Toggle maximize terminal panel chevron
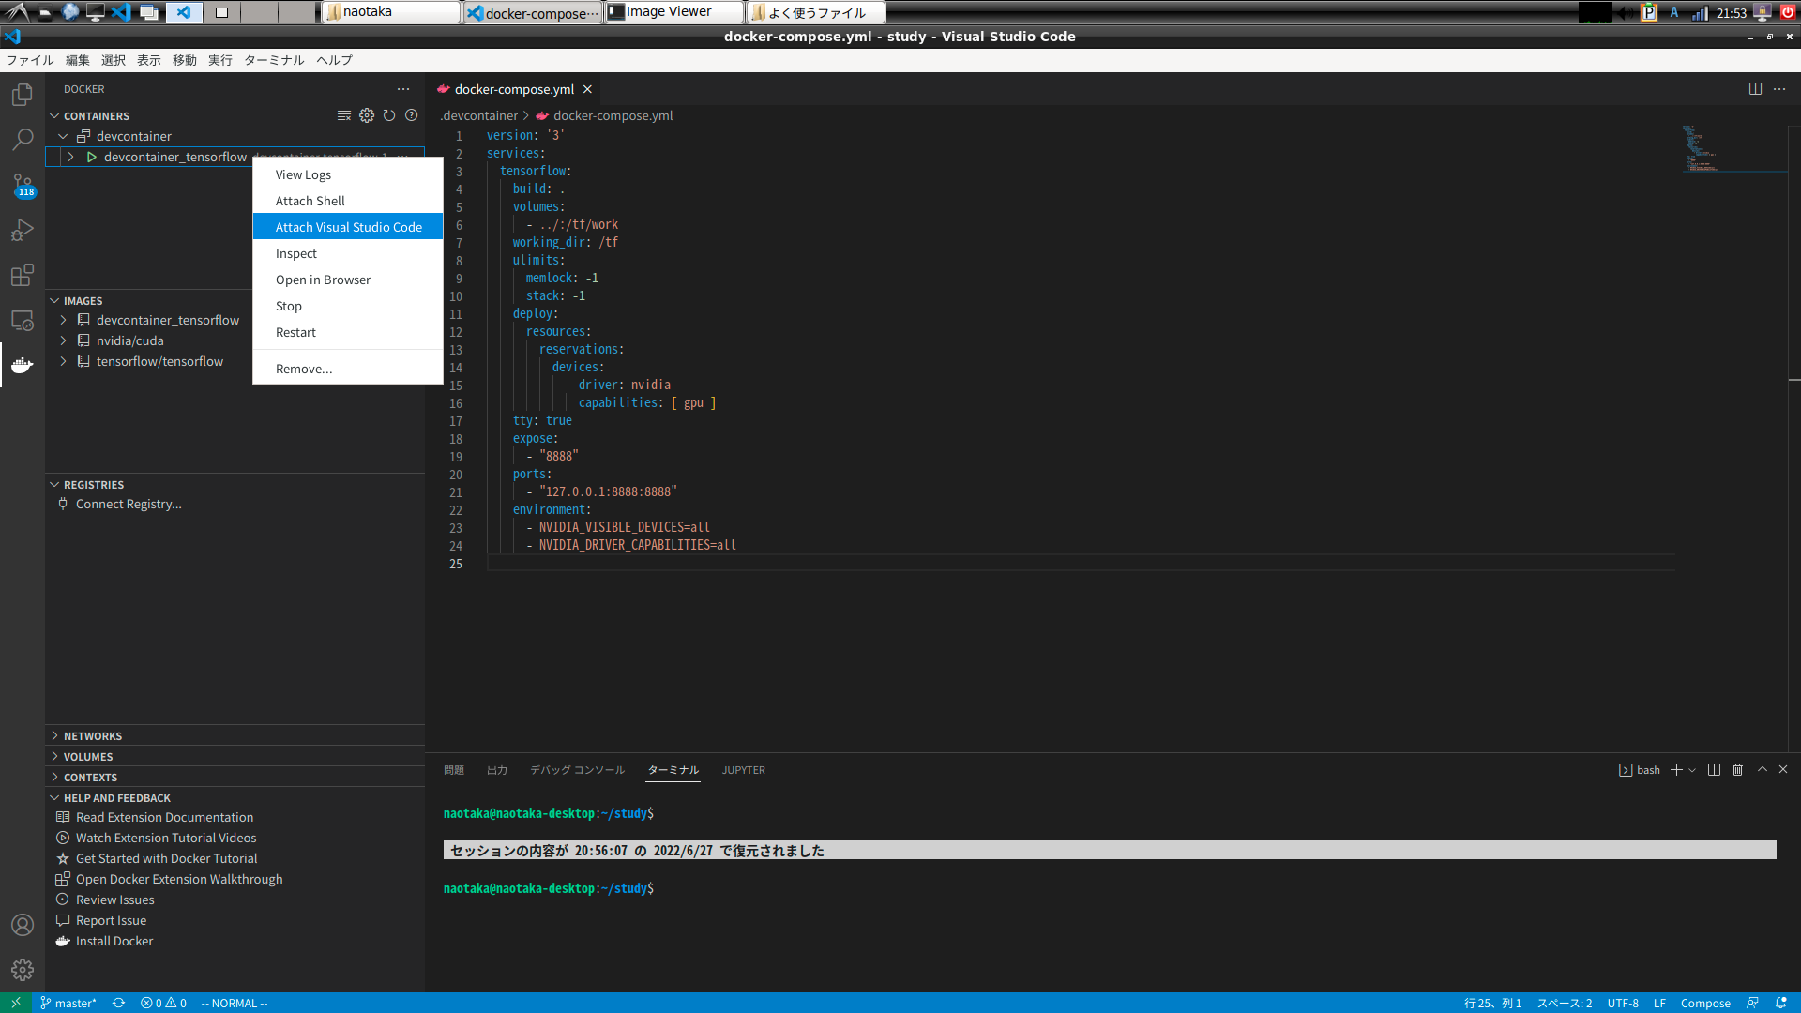 tap(1762, 770)
